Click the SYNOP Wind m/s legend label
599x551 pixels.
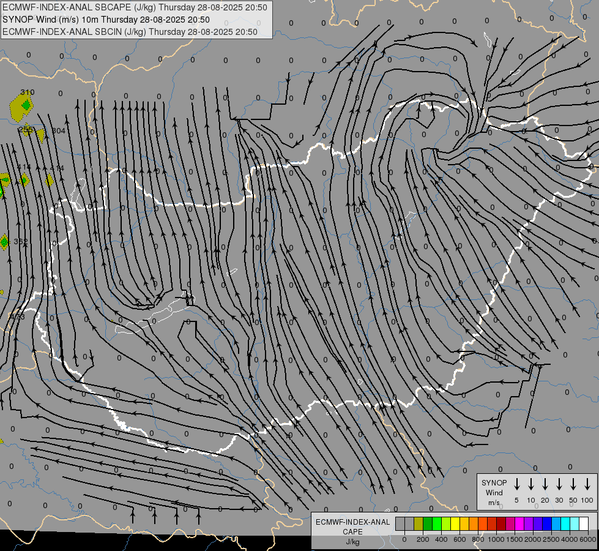(494, 492)
